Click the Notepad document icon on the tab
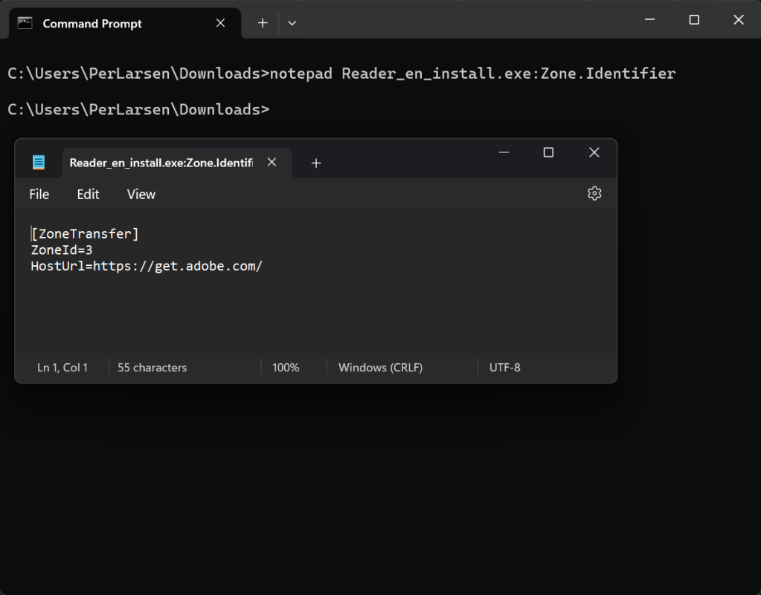 [39, 162]
